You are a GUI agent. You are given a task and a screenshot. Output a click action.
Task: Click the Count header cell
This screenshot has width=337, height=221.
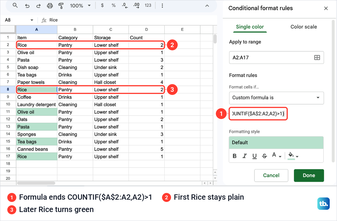coord(147,38)
